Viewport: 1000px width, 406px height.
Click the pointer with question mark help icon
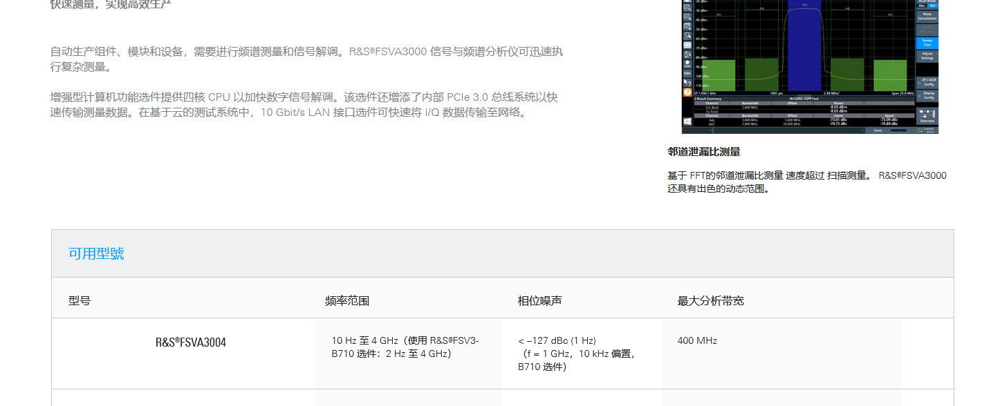coord(687,82)
